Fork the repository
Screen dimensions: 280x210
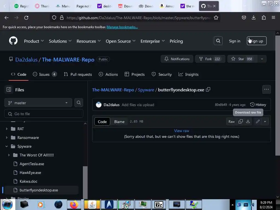pos(210,59)
